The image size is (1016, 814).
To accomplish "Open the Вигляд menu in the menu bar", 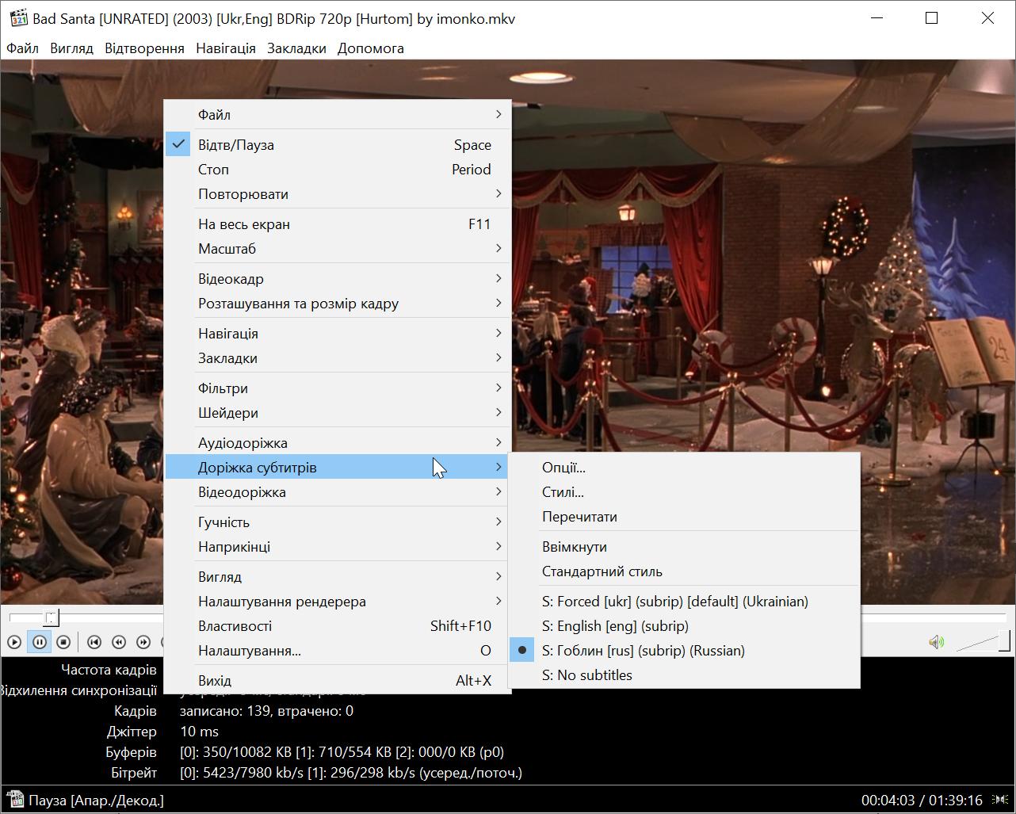I will pyautogui.click(x=71, y=48).
